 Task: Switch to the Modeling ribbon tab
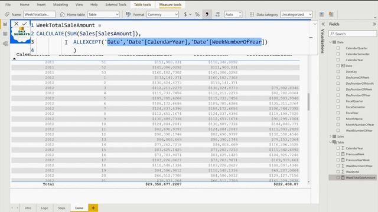[x=60, y=5]
